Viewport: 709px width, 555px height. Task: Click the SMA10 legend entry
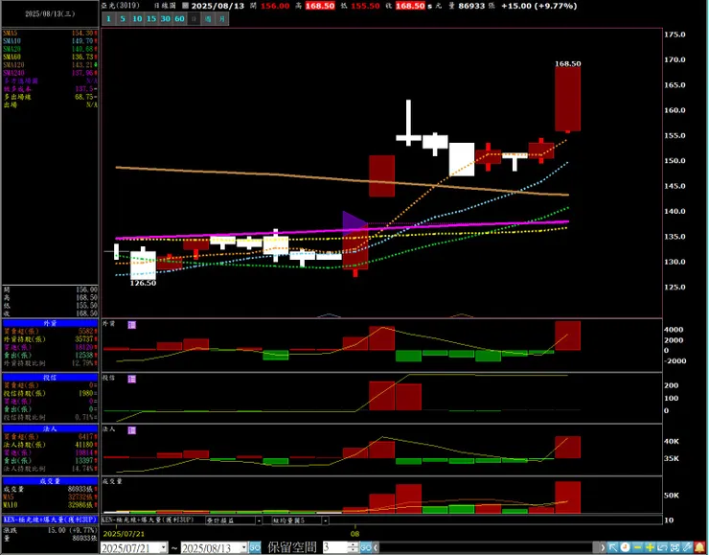pyautogui.click(x=50, y=41)
